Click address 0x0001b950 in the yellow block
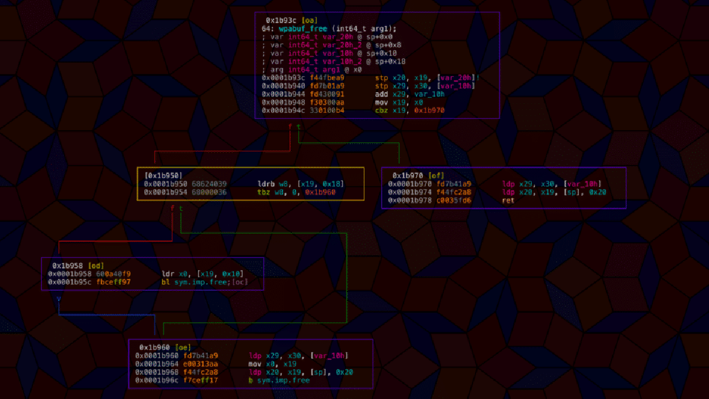The image size is (709, 399). 164,184
